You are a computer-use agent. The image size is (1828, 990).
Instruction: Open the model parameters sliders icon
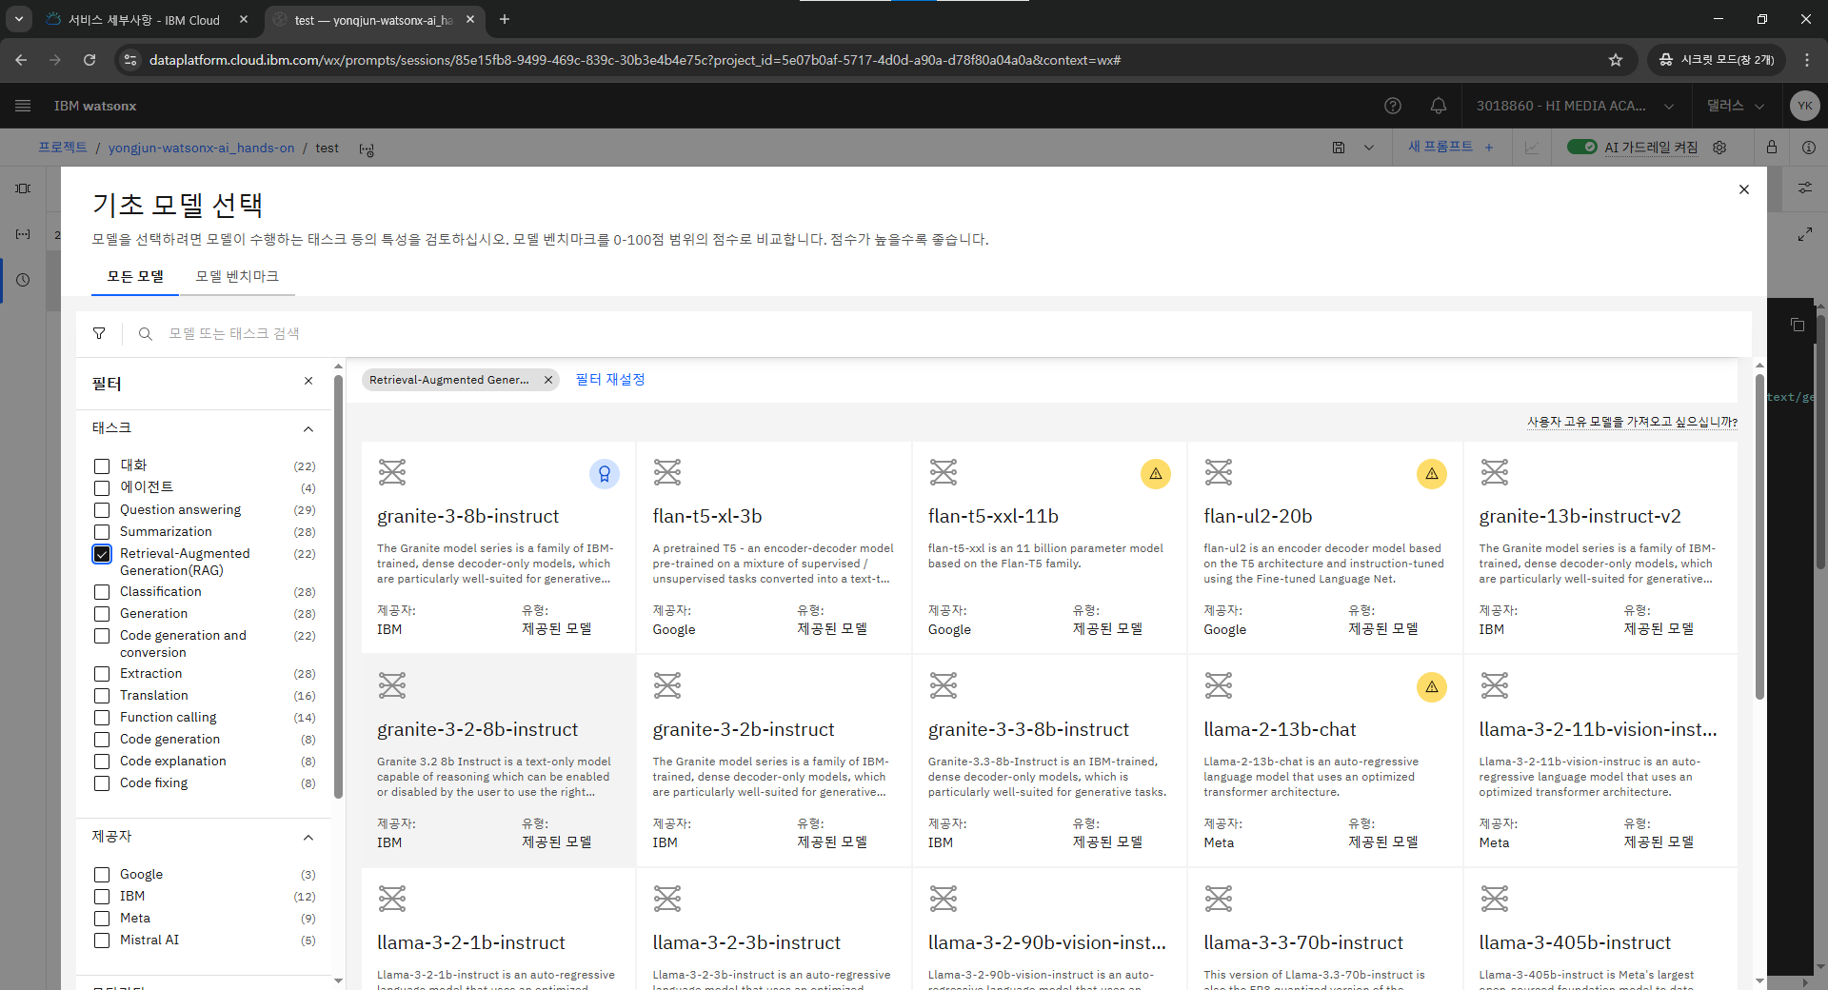[1805, 188]
